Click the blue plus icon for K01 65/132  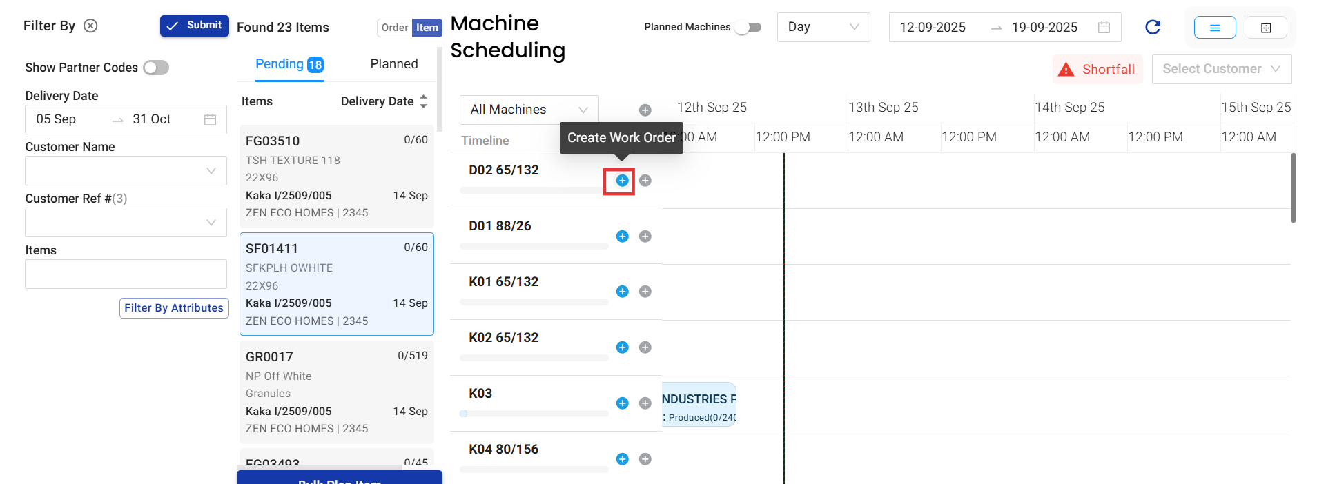[622, 292]
